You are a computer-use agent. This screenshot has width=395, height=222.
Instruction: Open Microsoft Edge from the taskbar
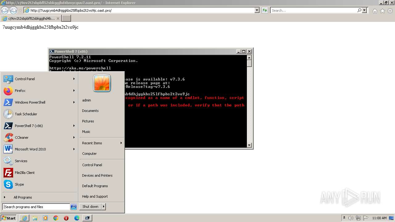(x=77, y=218)
